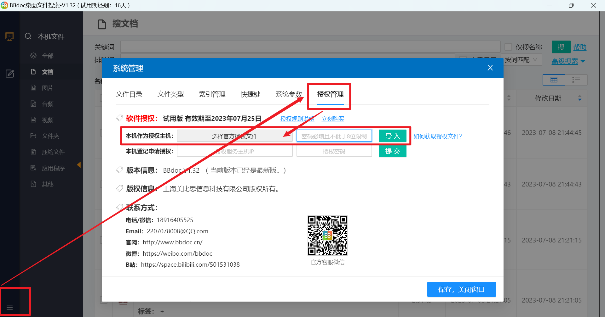605x317 pixels.
Task: Click the official website URL text
Action: tap(173, 242)
